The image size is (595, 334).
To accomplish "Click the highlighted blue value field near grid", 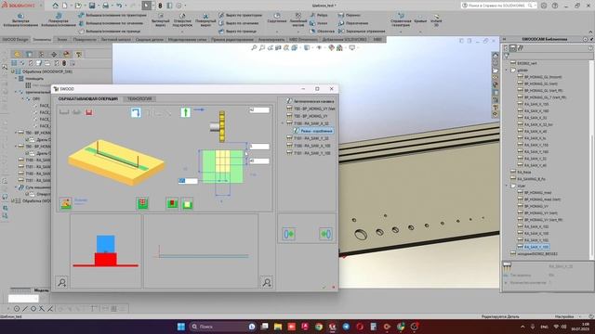I will 188,181.
